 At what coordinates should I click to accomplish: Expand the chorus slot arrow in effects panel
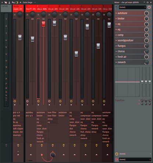pyautogui.click(x=116, y=51)
